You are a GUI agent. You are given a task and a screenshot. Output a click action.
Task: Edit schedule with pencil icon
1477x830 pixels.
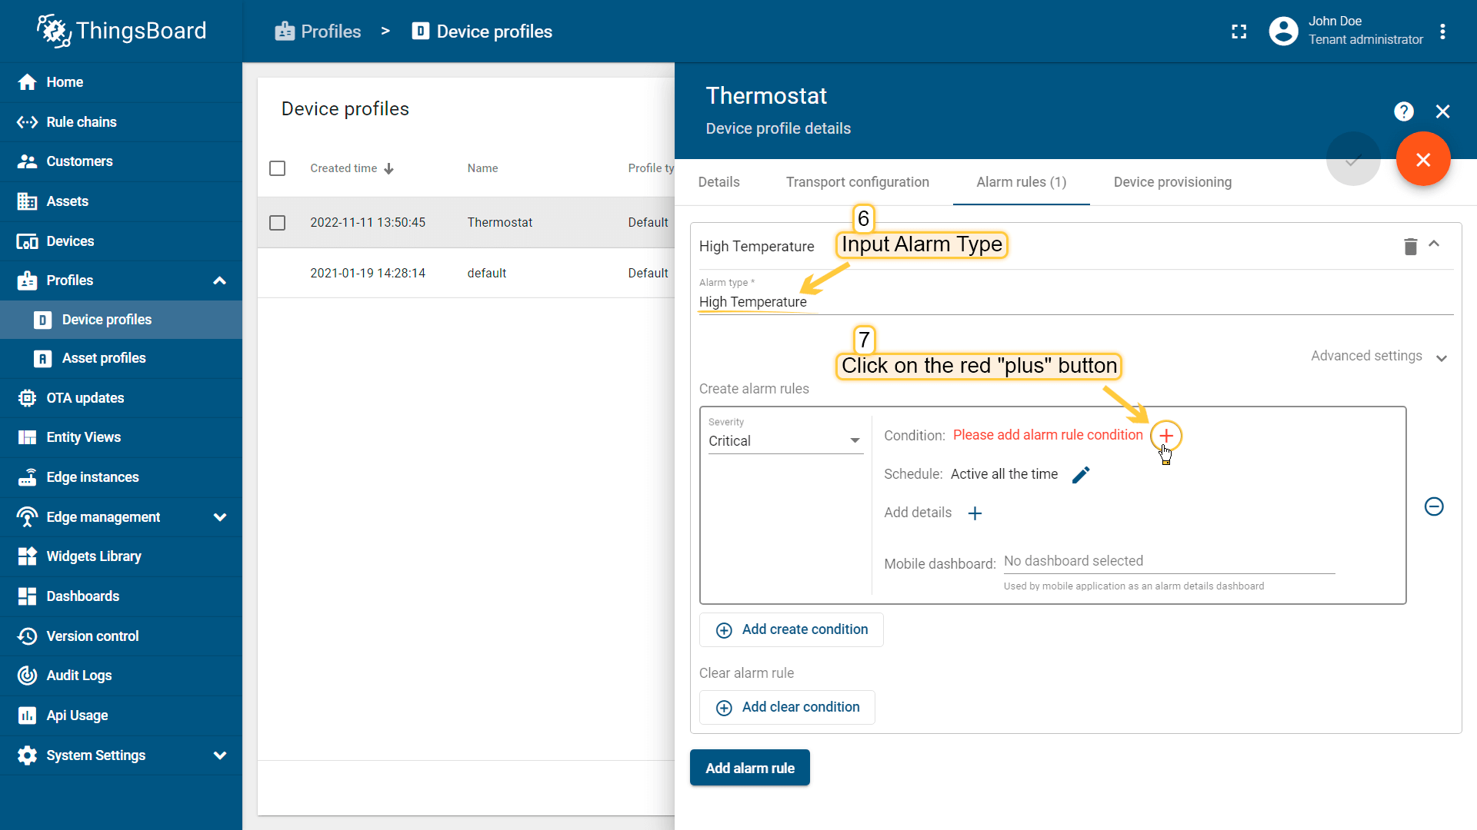pyautogui.click(x=1081, y=475)
